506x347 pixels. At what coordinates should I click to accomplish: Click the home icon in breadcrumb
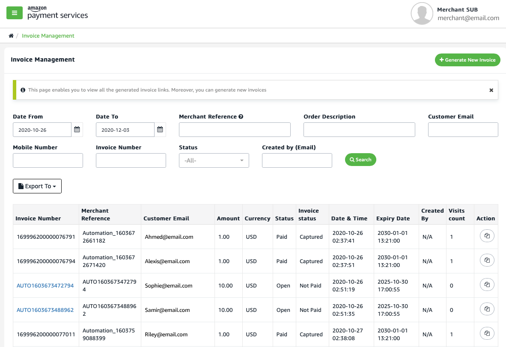pos(11,36)
